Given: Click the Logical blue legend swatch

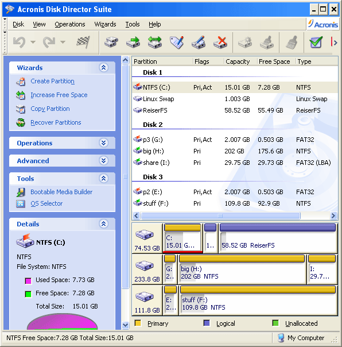Looking at the screenshot, I should tap(207, 323).
